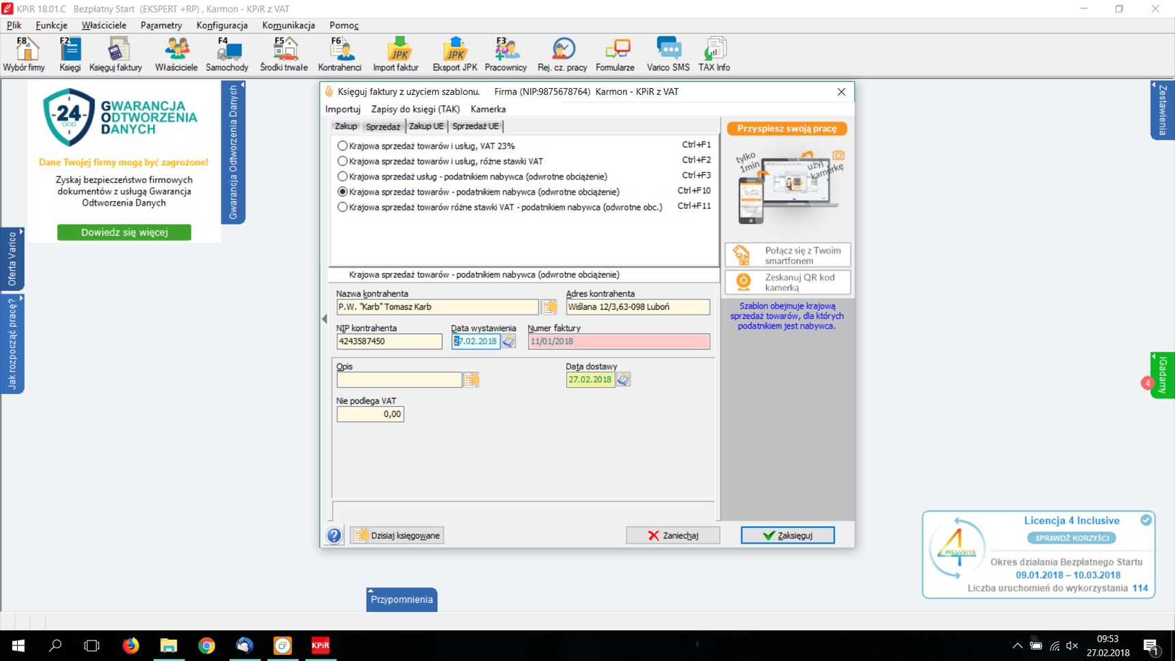This screenshot has width=1175, height=661.
Task: Switch to the Sprzedaż UE tab
Action: (475, 126)
